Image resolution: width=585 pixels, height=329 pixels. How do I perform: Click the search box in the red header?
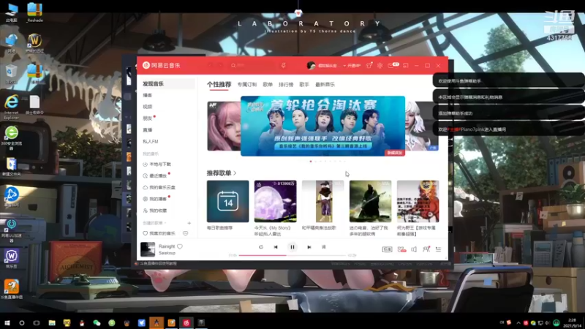pyautogui.click(x=254, y=65)
